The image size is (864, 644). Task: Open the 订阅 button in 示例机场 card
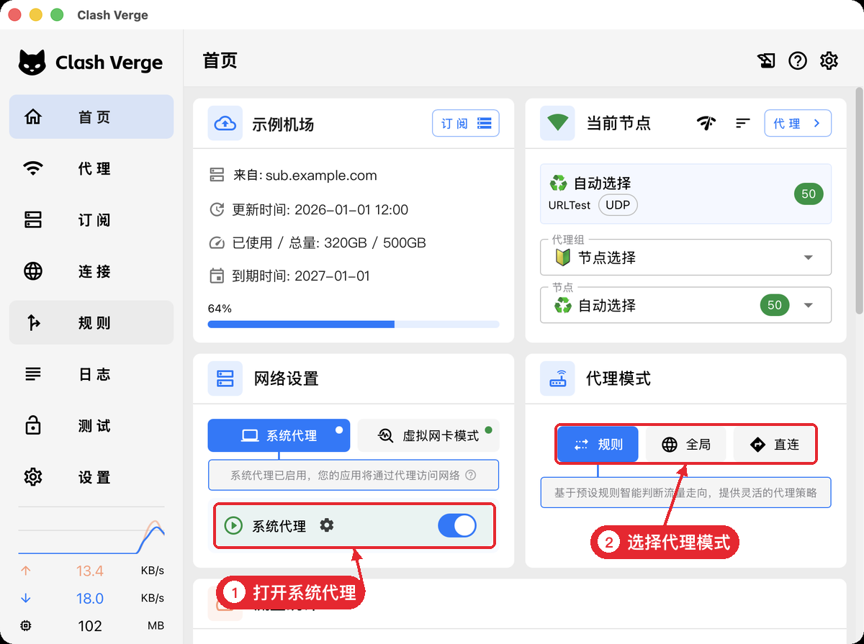click(x=466, y=123)
